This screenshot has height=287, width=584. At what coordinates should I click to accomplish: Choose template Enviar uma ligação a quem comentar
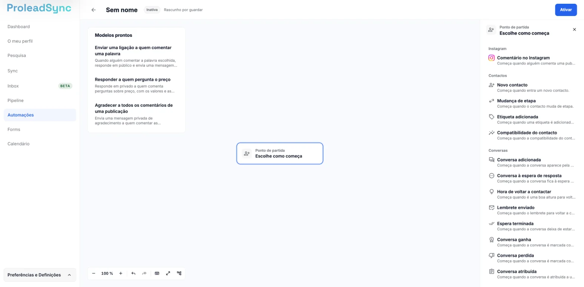[136, 56]
